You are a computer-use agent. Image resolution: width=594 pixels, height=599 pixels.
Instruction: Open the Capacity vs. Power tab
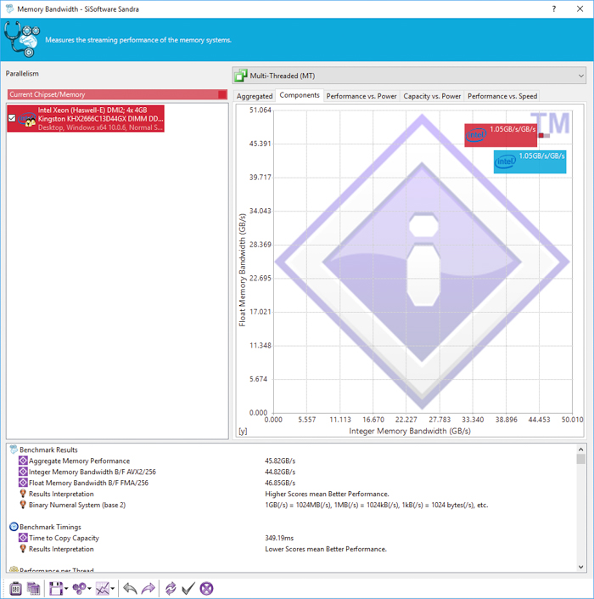[x=432, y=96]
